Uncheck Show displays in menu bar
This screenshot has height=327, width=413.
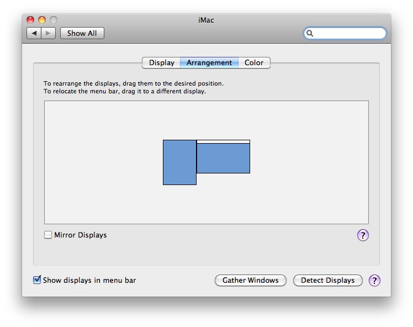37,279
